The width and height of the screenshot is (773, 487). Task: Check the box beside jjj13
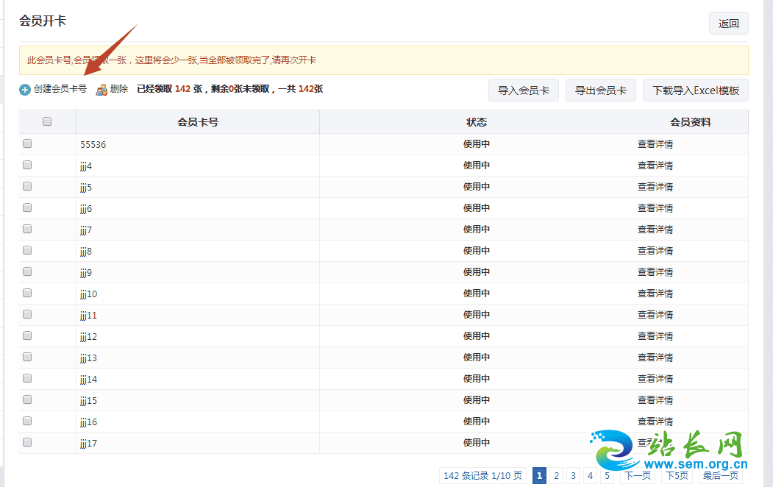coord(27,357)
